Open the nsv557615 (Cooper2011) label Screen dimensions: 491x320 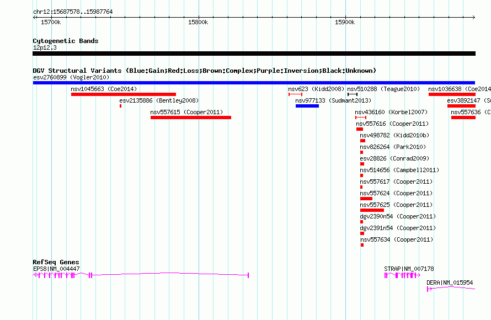[186, 112]
